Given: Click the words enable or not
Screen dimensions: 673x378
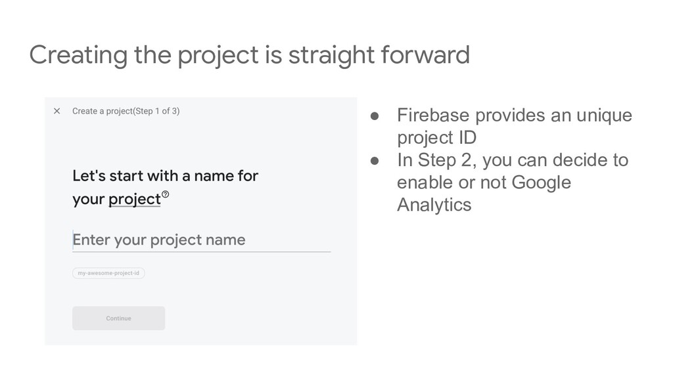Looking at the screenshot, I should click(452, 182).
